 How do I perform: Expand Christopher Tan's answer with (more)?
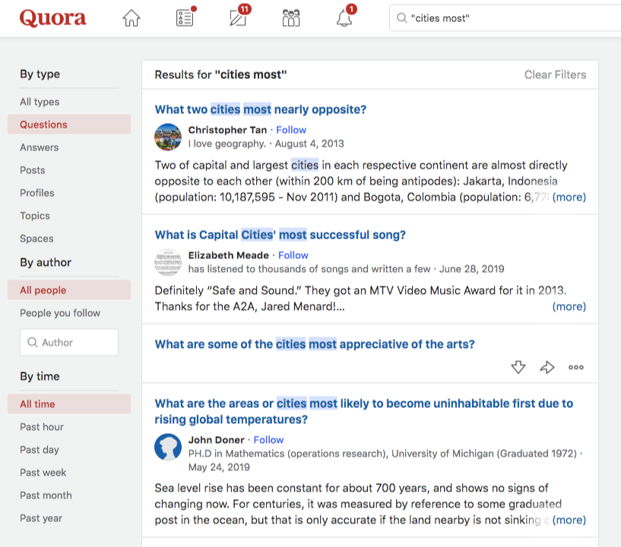569,197
